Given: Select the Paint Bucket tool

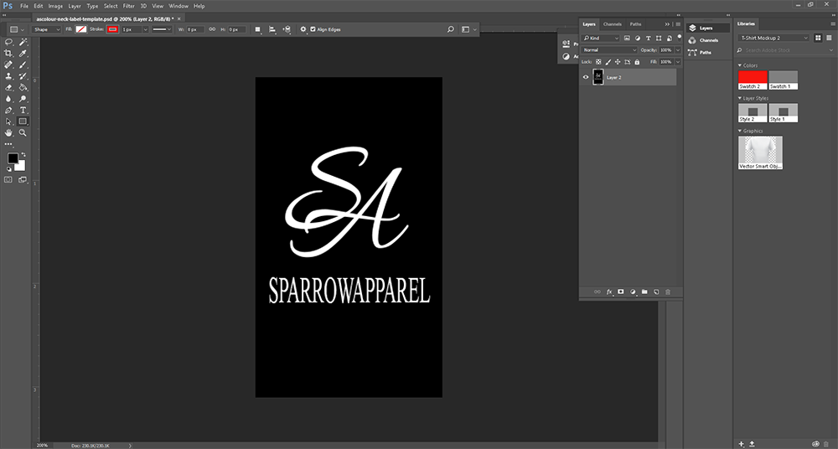Looking at the screenshot, I should (x=23, y=87).
